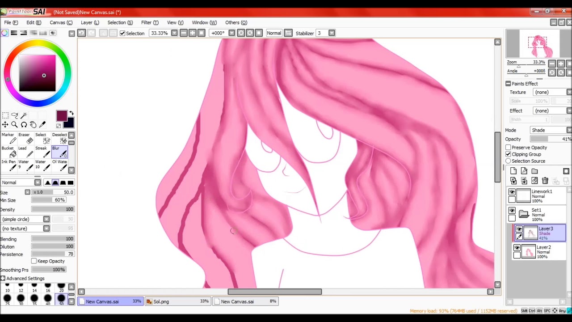Select the Magic Wand tool
This screenshot has width=572, height=322.
point(24,116)
